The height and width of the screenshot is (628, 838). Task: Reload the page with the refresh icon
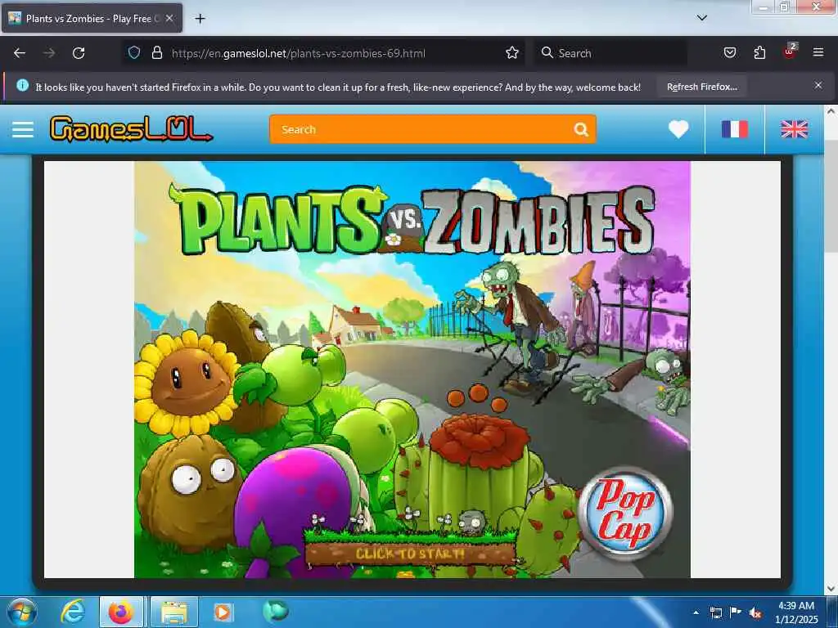point(79,53)
